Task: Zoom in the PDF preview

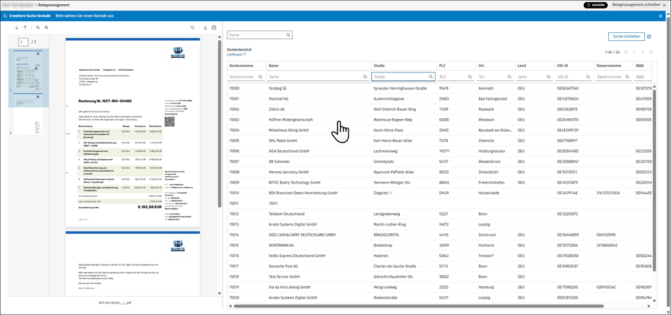Action: (x=46, y=27)
